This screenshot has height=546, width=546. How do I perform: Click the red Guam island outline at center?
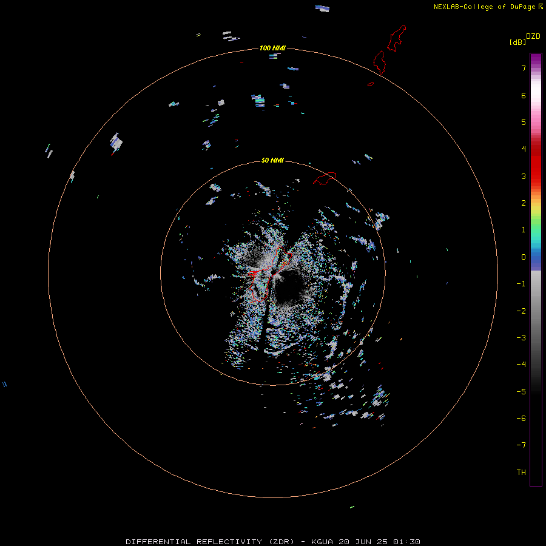click(269, 274)
